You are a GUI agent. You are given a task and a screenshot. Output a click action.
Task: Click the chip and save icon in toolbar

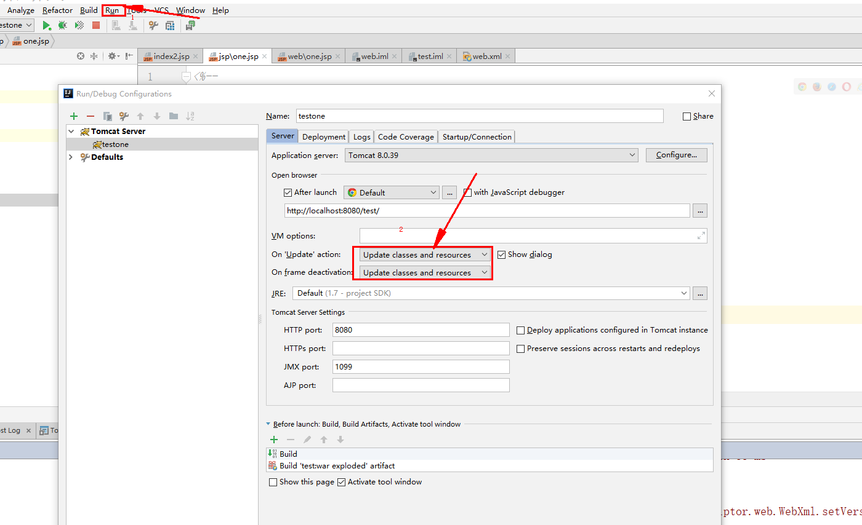(x=191, y=25)
